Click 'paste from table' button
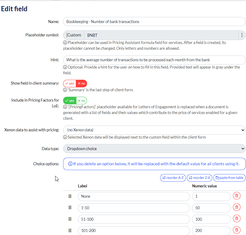 [x=229, y=178]
